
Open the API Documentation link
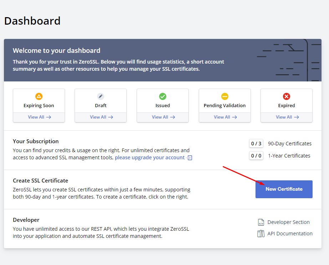[290, 234]
